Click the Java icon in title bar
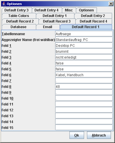115x143 pixels. (4, 4)
